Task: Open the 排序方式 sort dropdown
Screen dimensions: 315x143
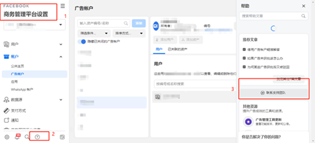Action: click(129, 33)
